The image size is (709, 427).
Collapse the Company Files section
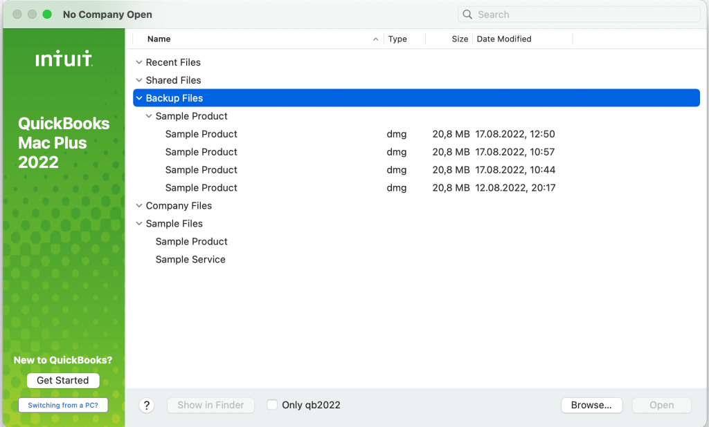pyautogui.click(x=138, y=205)
